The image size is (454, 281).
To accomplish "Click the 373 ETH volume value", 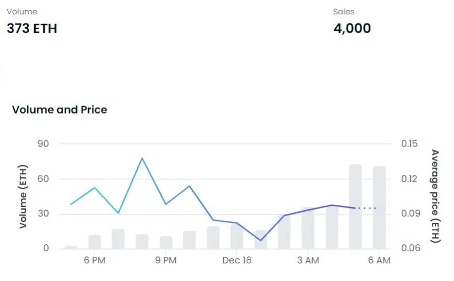I will point(32,28).
